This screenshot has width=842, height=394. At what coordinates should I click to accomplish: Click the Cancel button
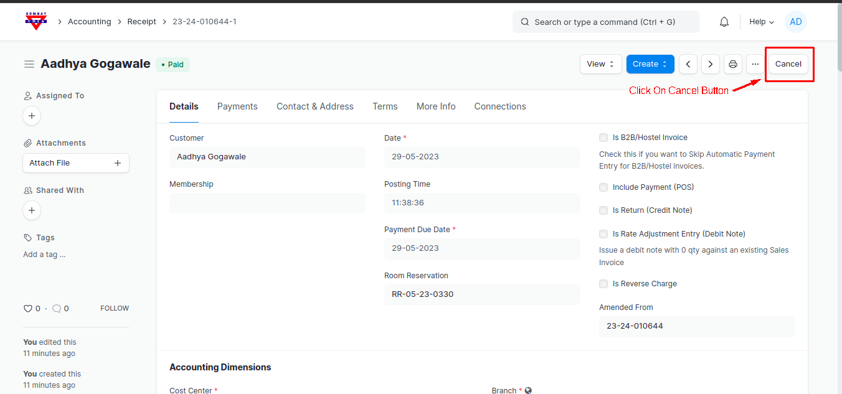[788, 64]
